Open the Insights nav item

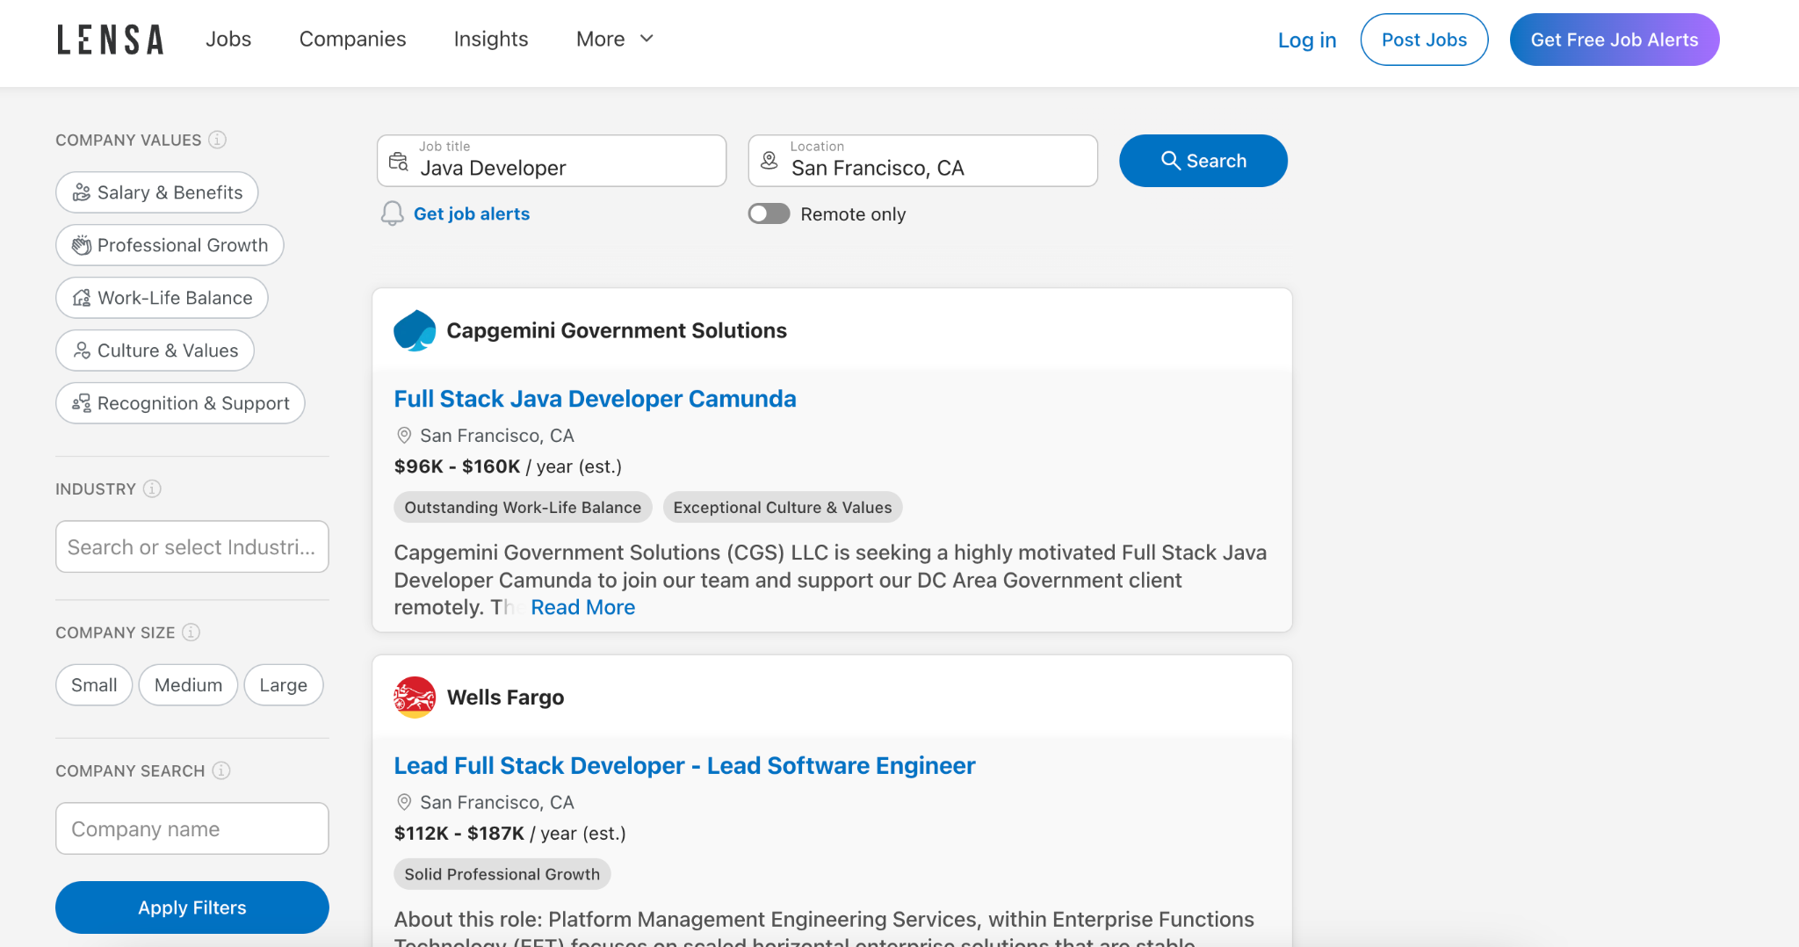coord(491,39)
